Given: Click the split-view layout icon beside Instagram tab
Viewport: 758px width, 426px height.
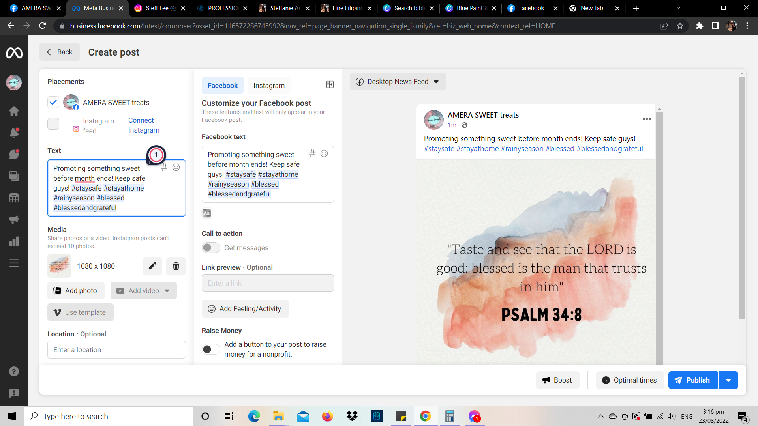Looking at the screenshot, I should coord(330,84).
